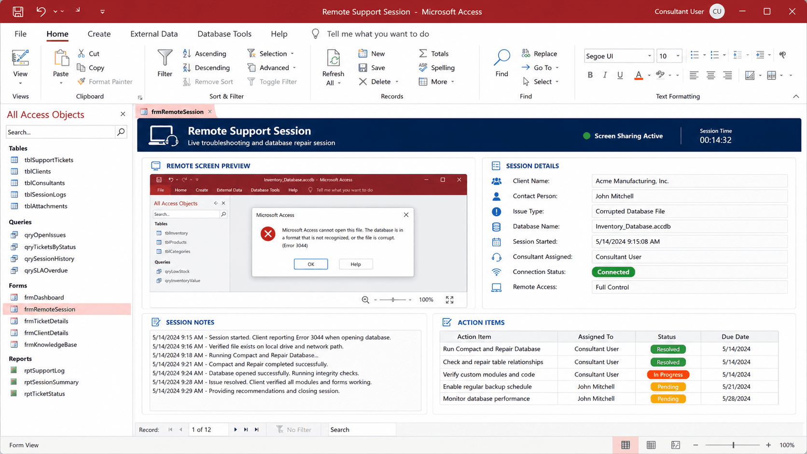807x454 pixels.
Task: Open tblSupportTickets in navigation pane
Action: click(49, 160)
